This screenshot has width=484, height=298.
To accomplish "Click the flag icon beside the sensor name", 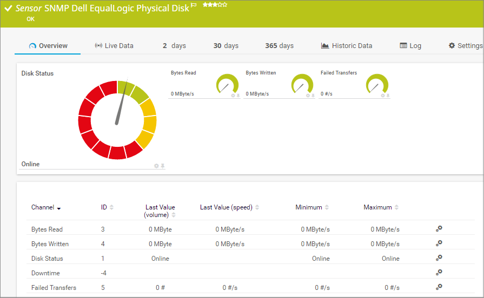I will tap(194, 5).
